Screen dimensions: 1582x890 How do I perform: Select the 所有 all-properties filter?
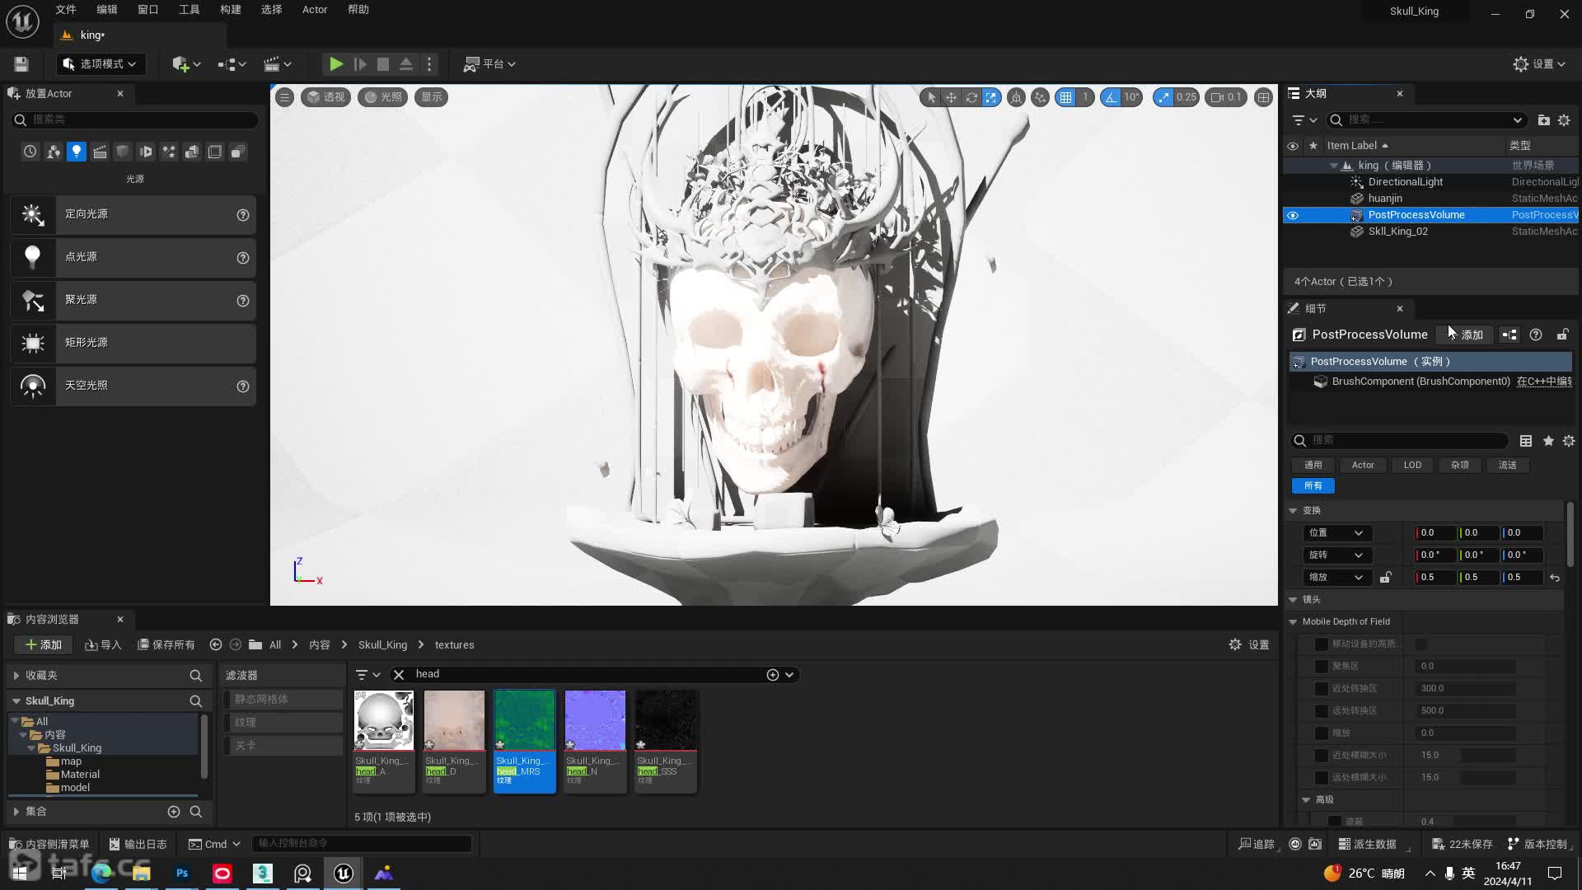pos(1313,486)
